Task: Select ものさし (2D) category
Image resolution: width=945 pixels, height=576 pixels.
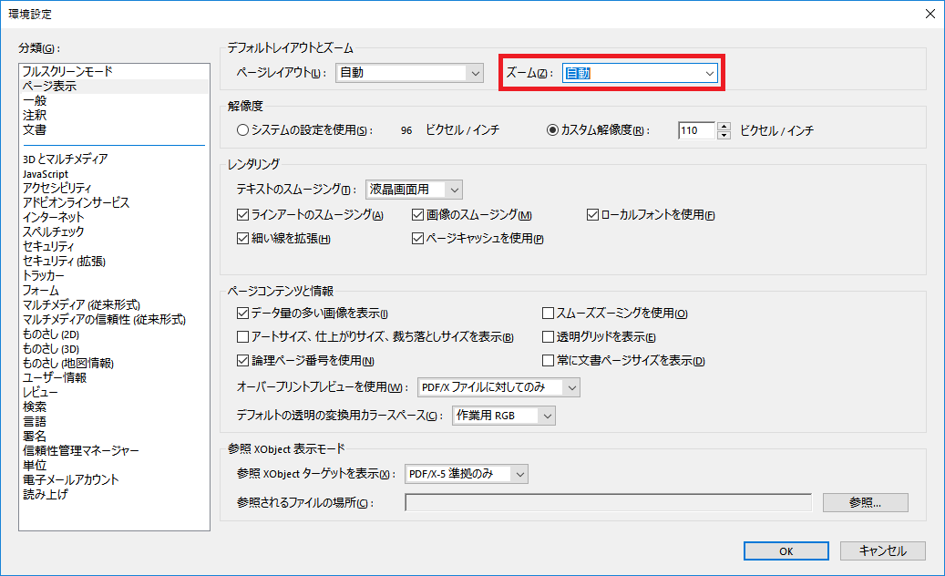Action: coord(51,334)
